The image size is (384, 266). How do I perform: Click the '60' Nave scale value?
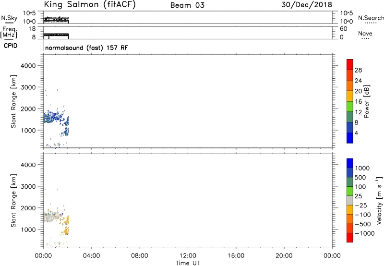click(x=344, y=29)
